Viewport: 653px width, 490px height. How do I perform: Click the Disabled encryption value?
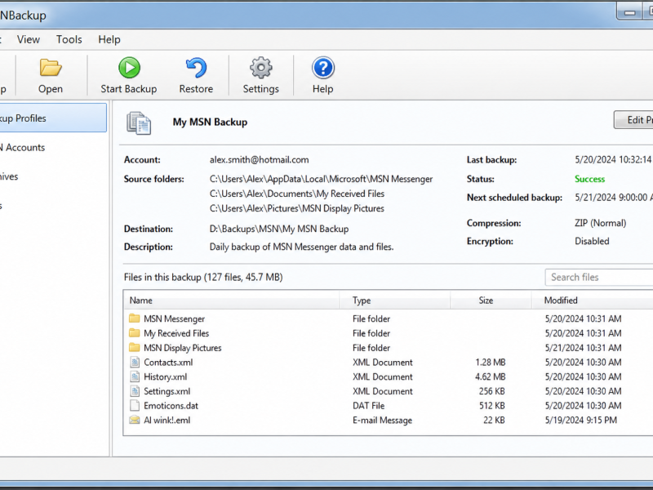click(592, 241)
